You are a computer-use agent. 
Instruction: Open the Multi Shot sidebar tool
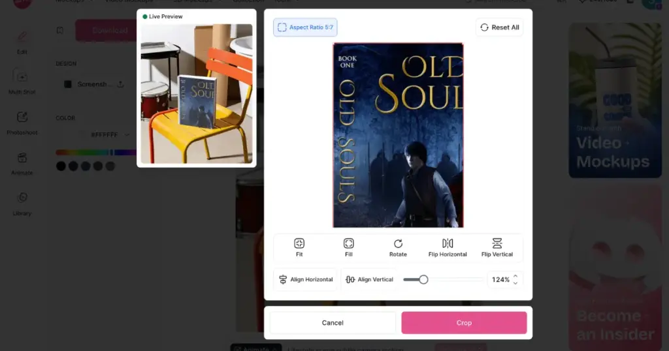point(22,82)
